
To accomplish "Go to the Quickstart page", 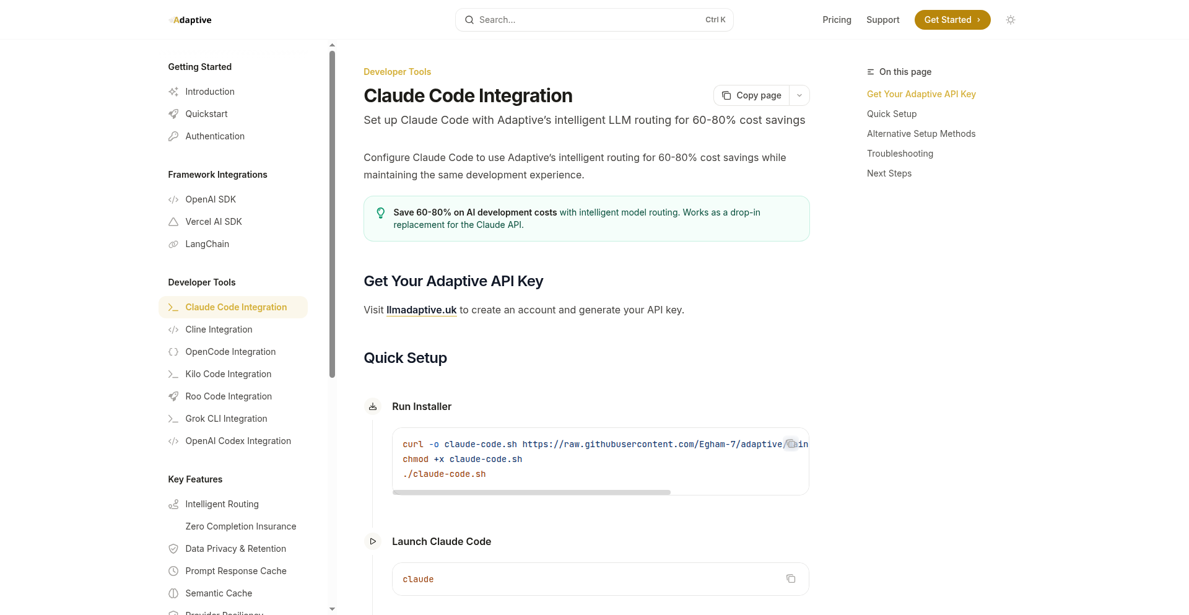I will coord(206,114).
